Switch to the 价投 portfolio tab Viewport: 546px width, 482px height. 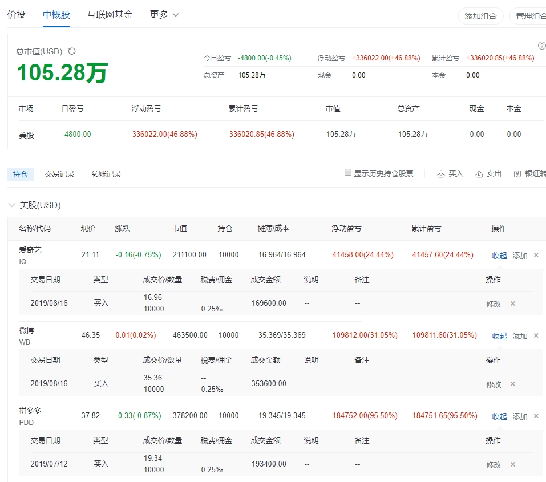[x=17, y=15]
